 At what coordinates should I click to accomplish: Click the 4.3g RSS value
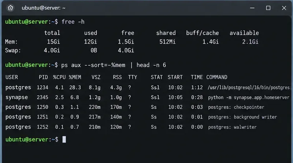click(x=116, y=87)
